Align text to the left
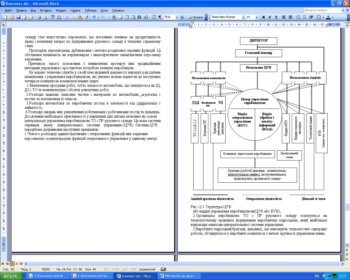 284,17
